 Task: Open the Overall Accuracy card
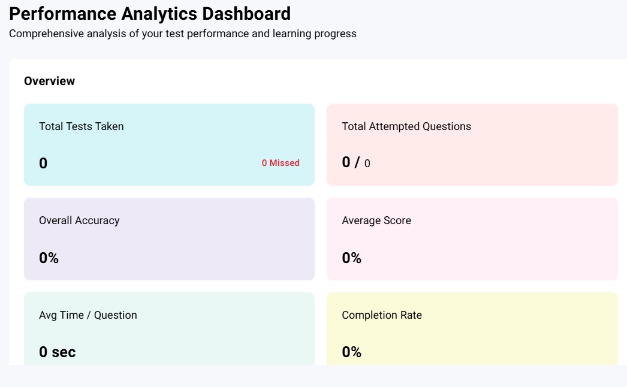(x=168, y=238)
